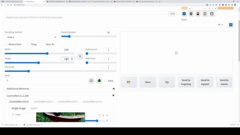Click the trash can clear-prompt icon
Viewport: 240px width, 135px height.
click(191, 14)
